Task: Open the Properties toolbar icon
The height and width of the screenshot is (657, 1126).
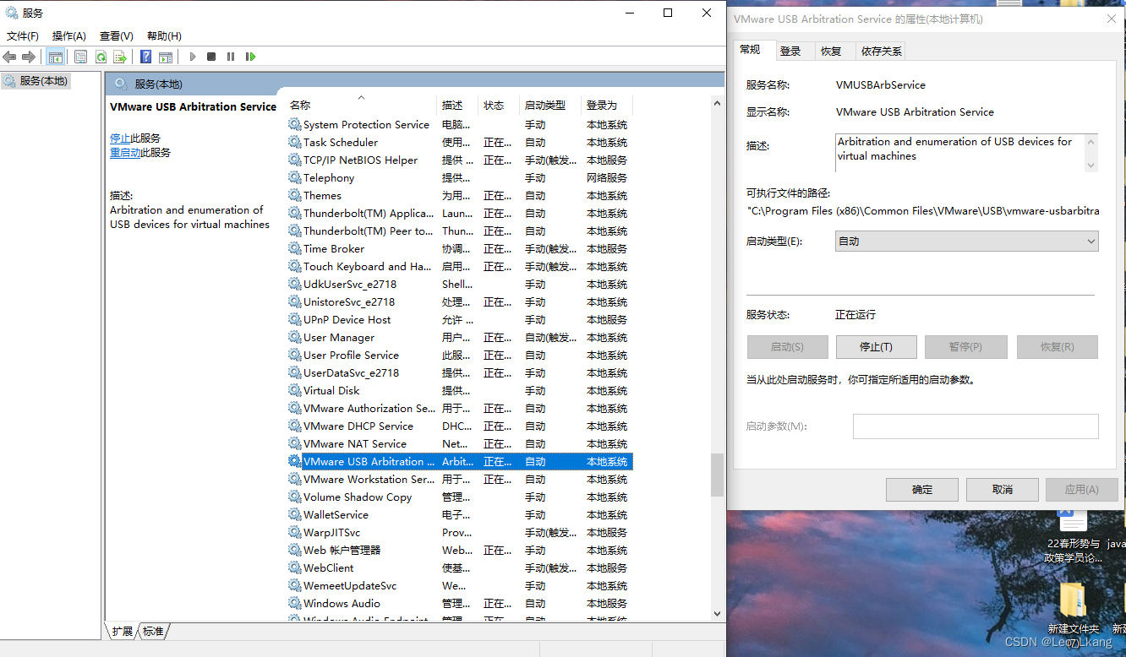Action: [80, 57]
